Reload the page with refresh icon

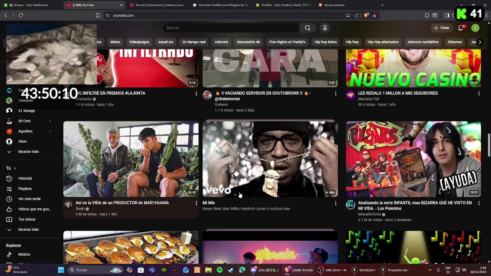point(21,15)
